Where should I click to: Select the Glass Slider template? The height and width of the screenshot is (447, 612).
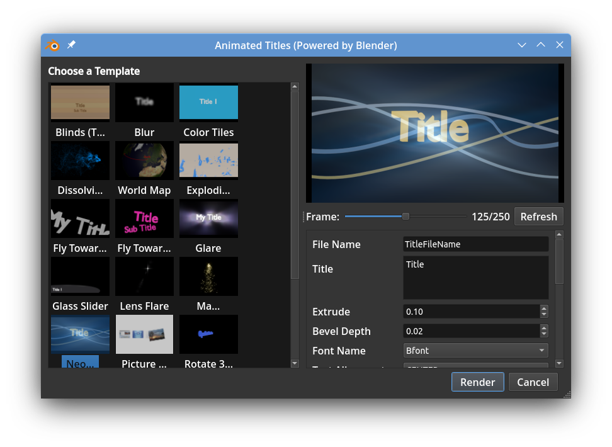tap(80, 276)
